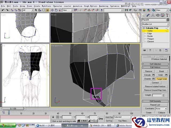Image resolution: width=171 pixels, height=128 pixels.
Task: Click the Align tool icon
Action: [130, 10]
